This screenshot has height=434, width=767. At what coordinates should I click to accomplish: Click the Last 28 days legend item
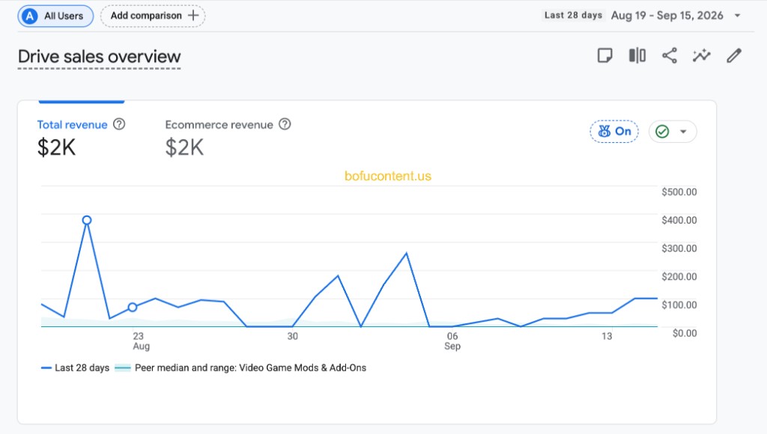point(76,367)
